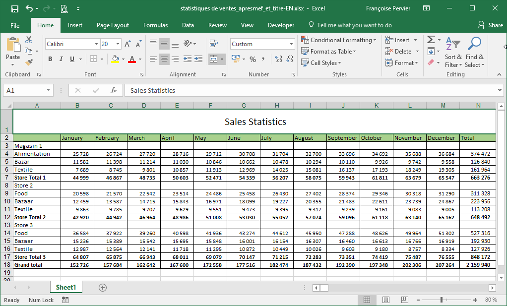Click the Share button

pyautogui.click(x=490, y=25)
